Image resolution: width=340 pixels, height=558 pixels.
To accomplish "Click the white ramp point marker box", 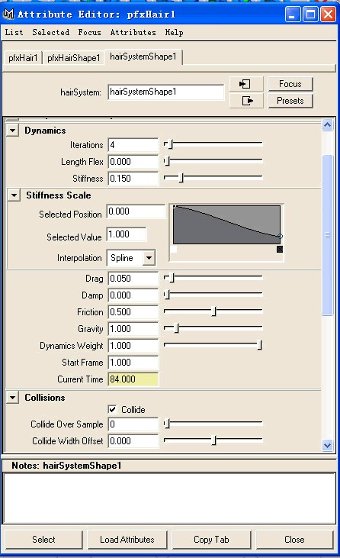I will coord(173,249).
